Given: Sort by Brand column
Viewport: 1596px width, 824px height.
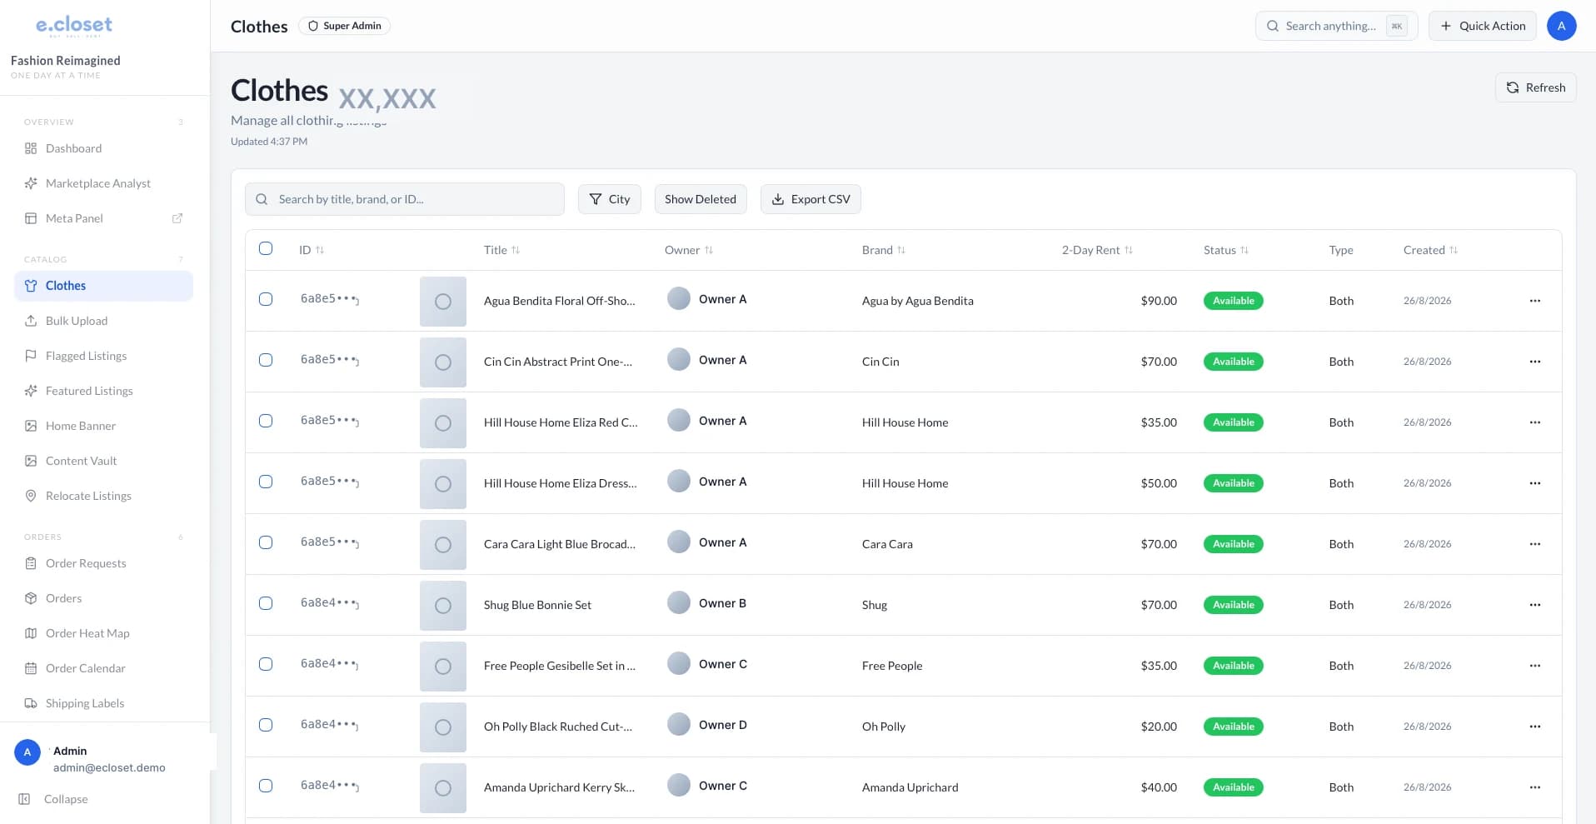Looking at the screenshot, I should tap(884, 250).
